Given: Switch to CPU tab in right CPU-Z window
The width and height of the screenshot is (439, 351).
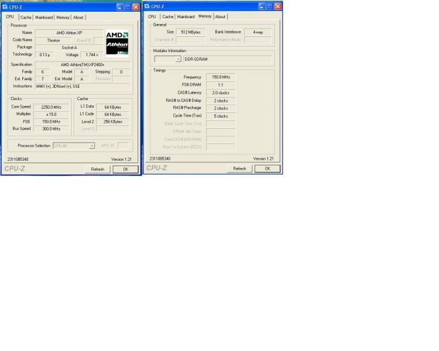Looking at the screenshot, I should click(x=152, y=17).
